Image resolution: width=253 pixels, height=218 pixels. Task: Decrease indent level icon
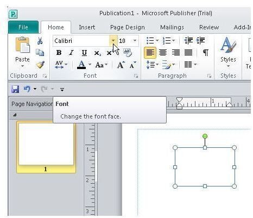point(188,41)
